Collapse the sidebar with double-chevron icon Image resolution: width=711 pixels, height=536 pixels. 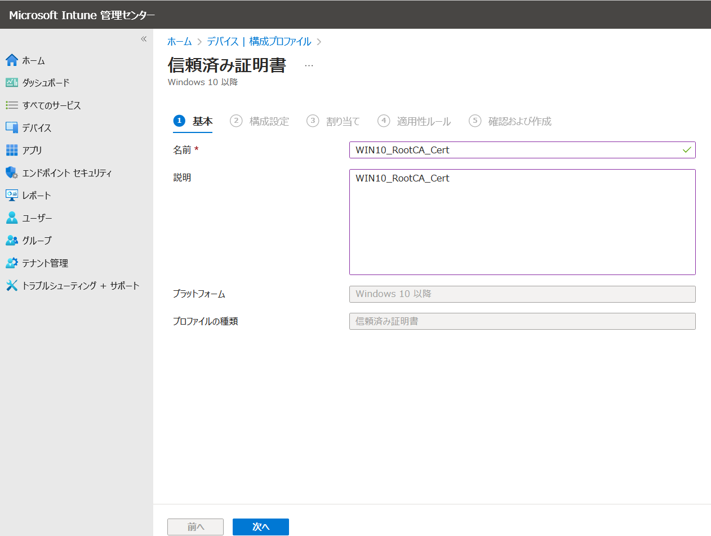[x=144, y=39]
